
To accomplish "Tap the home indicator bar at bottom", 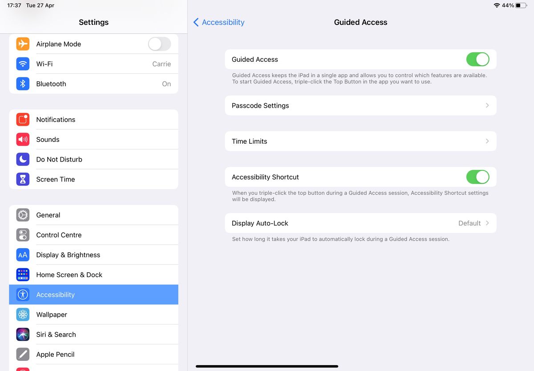I will [267, 366].
